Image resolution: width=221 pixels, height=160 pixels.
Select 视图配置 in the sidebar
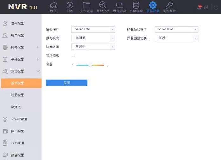(17, 95)
